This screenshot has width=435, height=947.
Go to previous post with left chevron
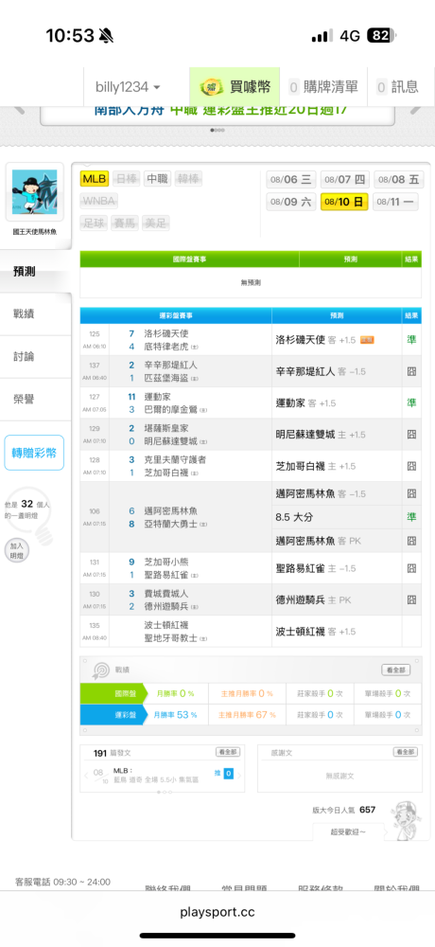tap(86, 775)
